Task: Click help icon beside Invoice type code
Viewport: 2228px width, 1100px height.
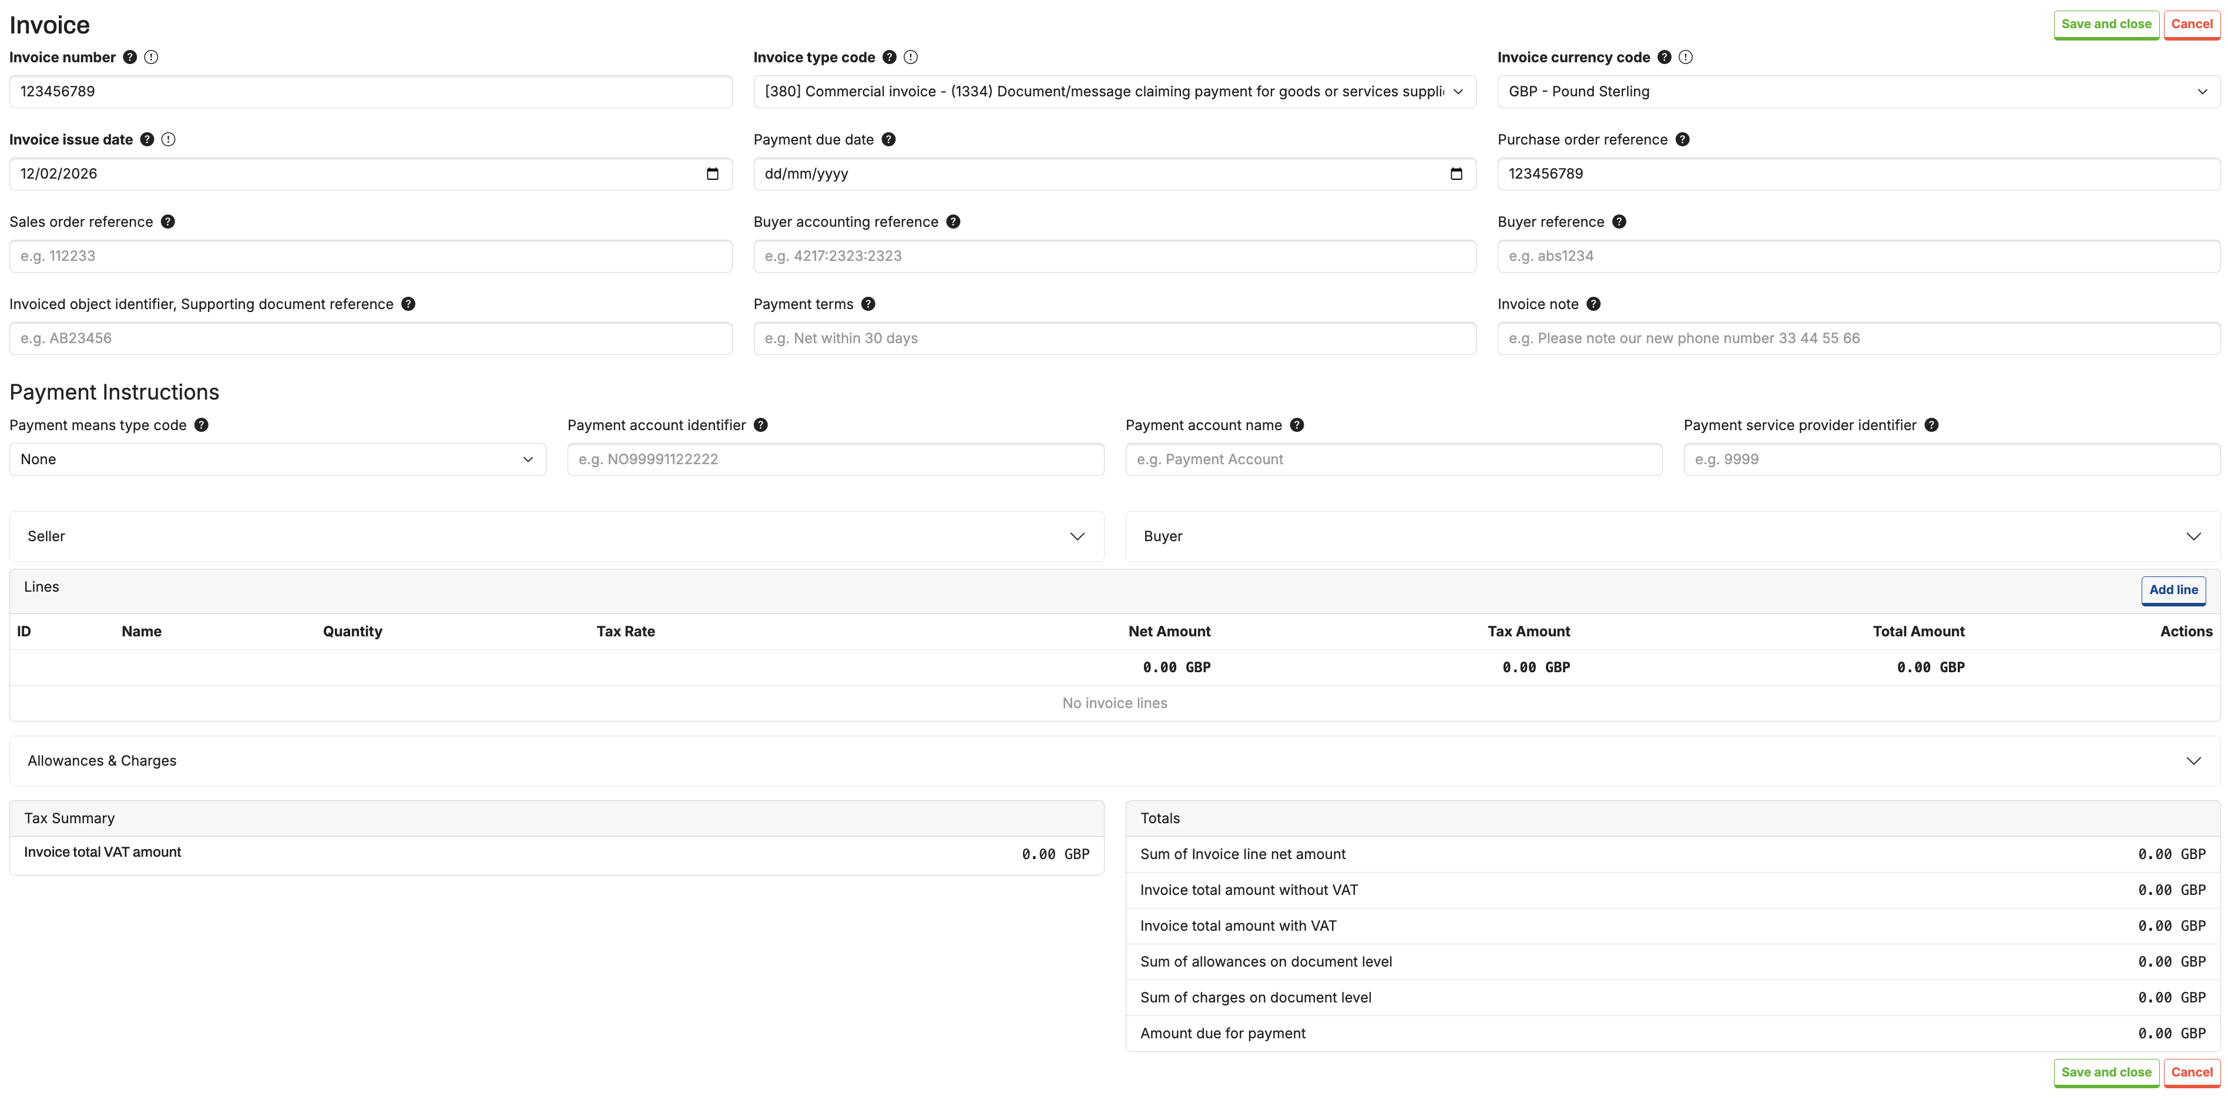Action: coord(889,57)
